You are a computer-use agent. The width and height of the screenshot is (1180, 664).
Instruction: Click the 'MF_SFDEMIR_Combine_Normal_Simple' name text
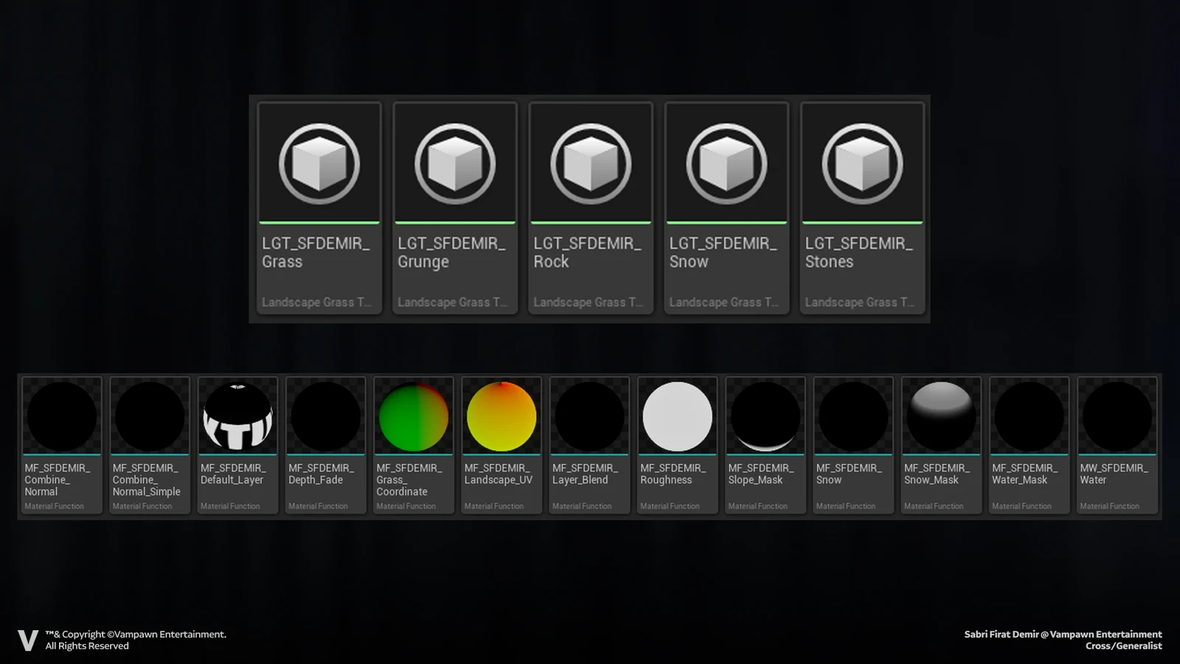coord(146,480)
